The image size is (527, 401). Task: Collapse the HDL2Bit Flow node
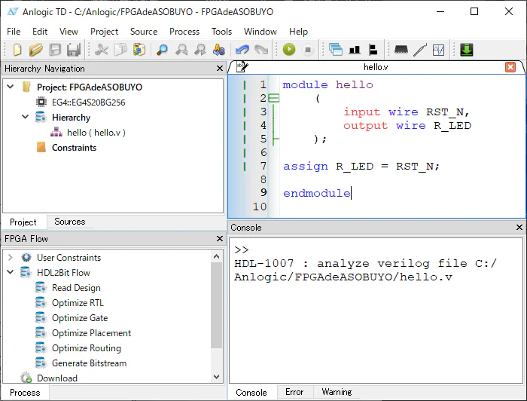(11, 273)
